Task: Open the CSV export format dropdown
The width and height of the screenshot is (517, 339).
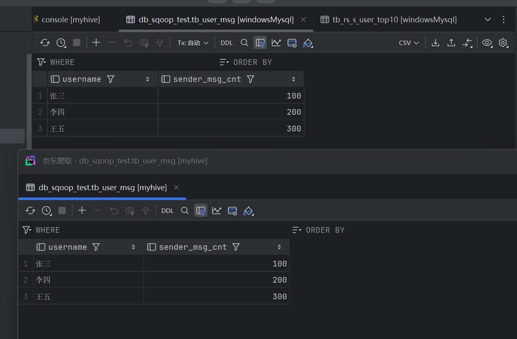Action: click(x=409, y=43)
